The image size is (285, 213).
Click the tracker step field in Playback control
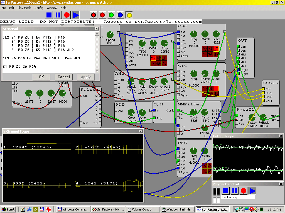[238, 197]
